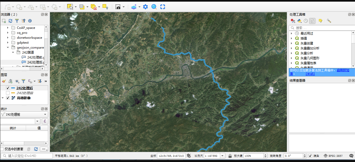The image size is (355, 162).
Task: Refresh the browser panel
Action: coord(10,21)
